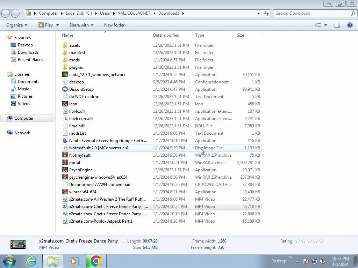Open Google Chrome from the taskbar
This screenshot has width=358, height=268.
(96, 261)
